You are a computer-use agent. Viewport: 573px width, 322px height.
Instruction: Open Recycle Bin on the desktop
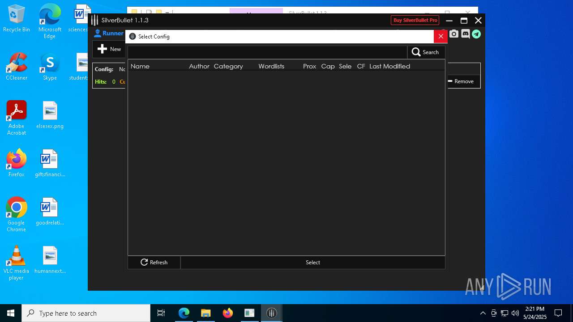pos(17,19)
